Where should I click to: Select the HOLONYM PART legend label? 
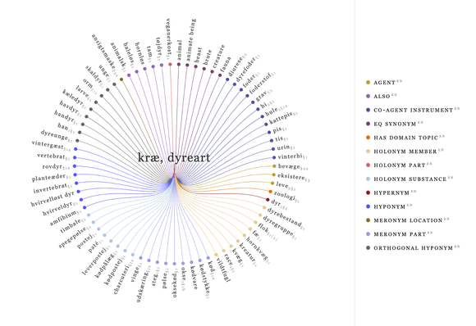coord(400,165)
